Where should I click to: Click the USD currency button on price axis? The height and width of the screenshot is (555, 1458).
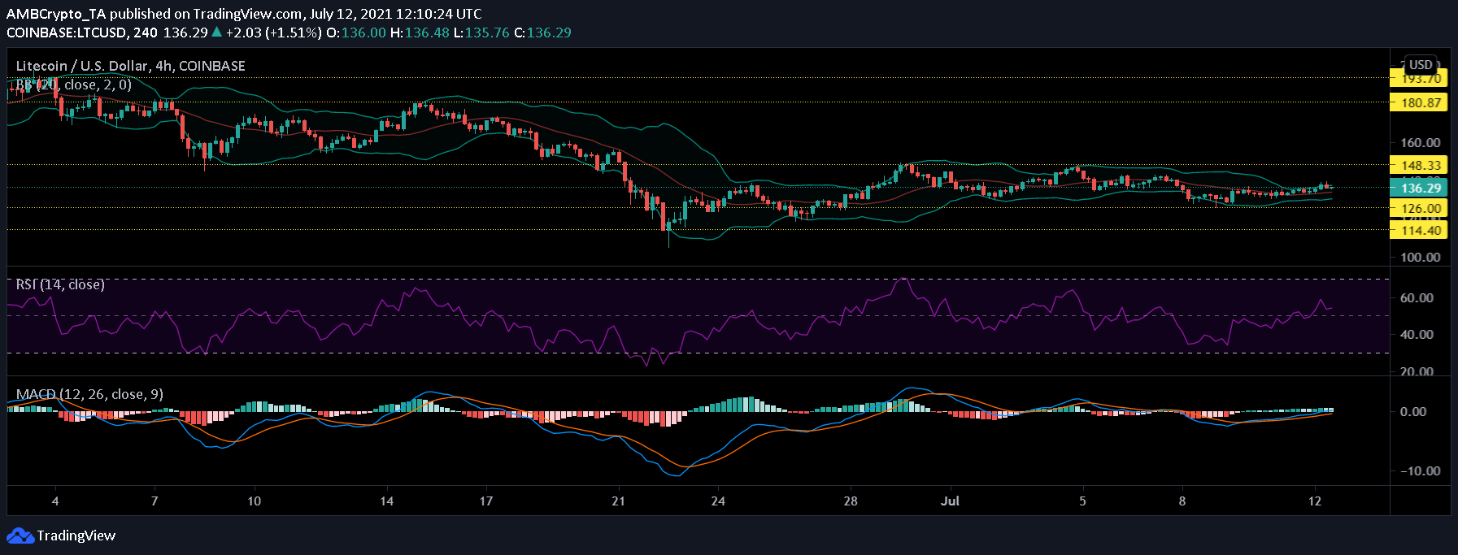(x=1421, y=65)
